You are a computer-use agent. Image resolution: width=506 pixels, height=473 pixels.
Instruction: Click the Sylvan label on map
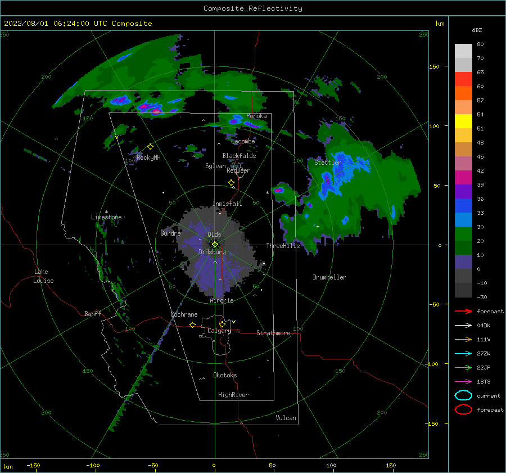(x=215, y=166)
